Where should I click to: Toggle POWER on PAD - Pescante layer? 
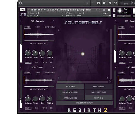27,27
